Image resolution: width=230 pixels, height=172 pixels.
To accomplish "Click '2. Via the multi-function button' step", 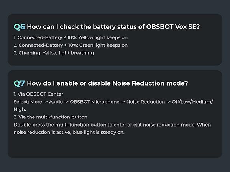I will pos(50,117).
